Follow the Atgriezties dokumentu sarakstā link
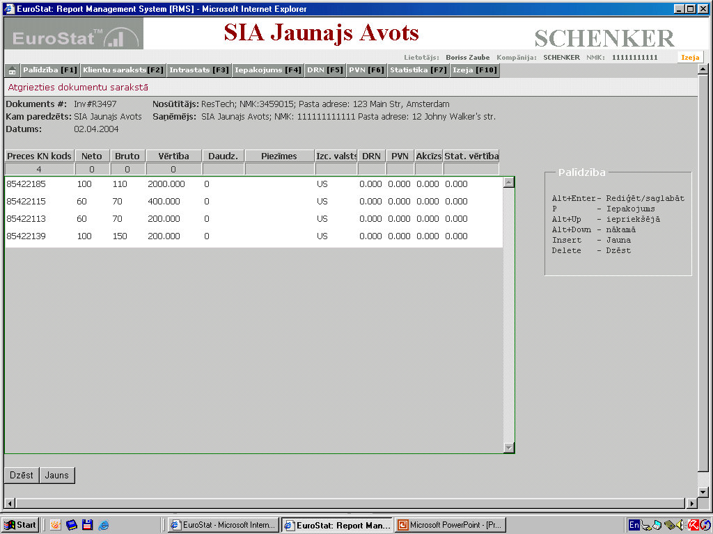Image resolution: width=713 pixels, height=534 pixels. click(78, 87)
